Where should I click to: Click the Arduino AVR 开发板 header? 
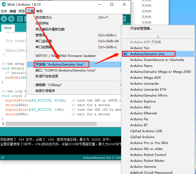(146, 42)
